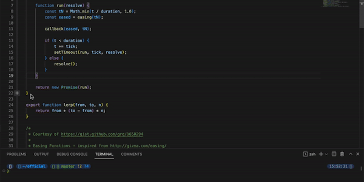Screen dimensions: 364x182
Task: Click the command decoration circle beside the terminal prompt
Action: click(x=4, y=171)
